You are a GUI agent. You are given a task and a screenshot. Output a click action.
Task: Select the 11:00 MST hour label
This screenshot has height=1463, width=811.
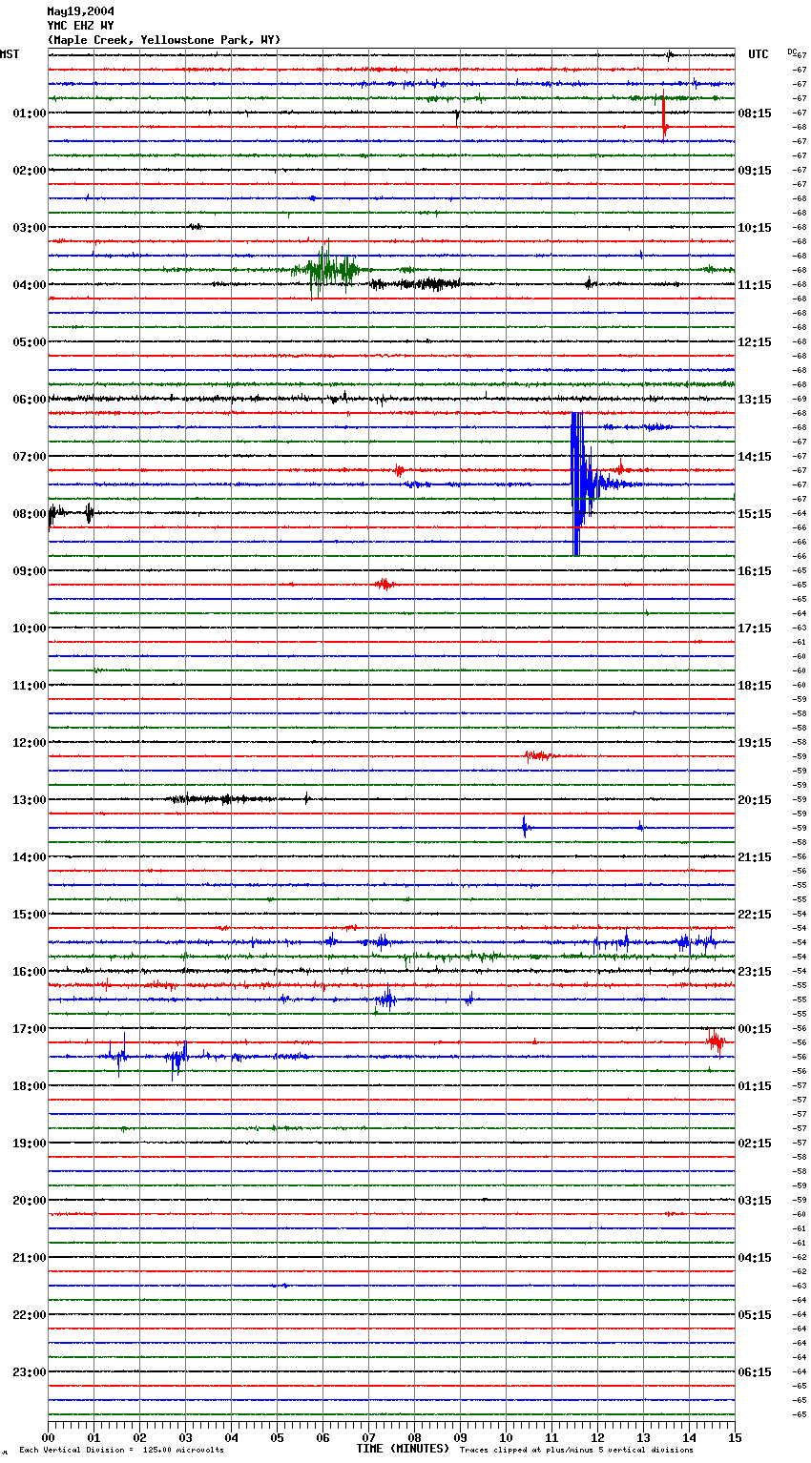click(30, 686)
